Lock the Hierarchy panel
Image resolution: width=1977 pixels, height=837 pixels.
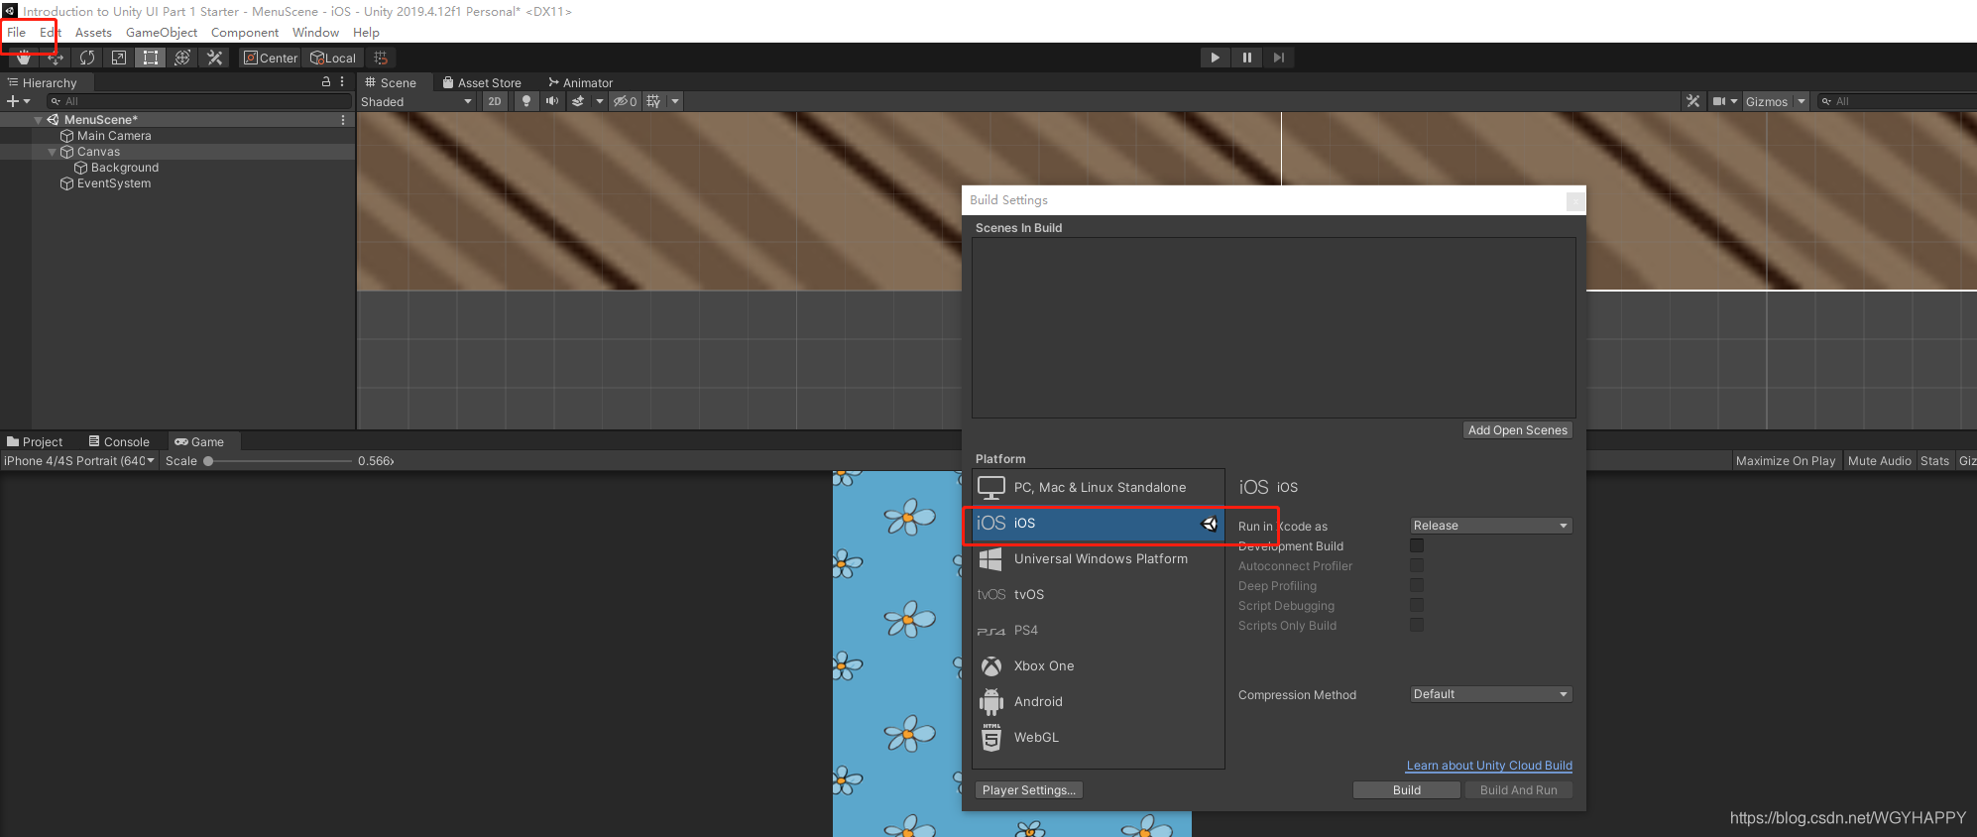coord(326,82)
